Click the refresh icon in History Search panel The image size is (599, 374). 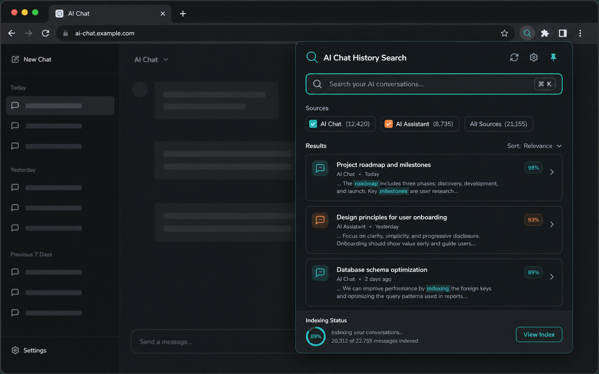[x=514, y=58]
